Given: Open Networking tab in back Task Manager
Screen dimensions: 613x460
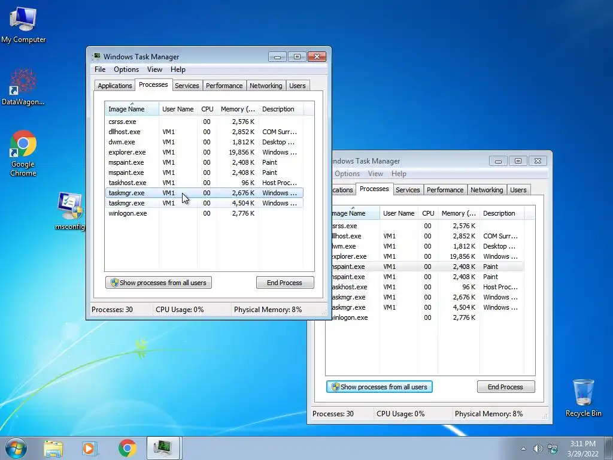Looking at the screenshot, I should click(487, 190).
